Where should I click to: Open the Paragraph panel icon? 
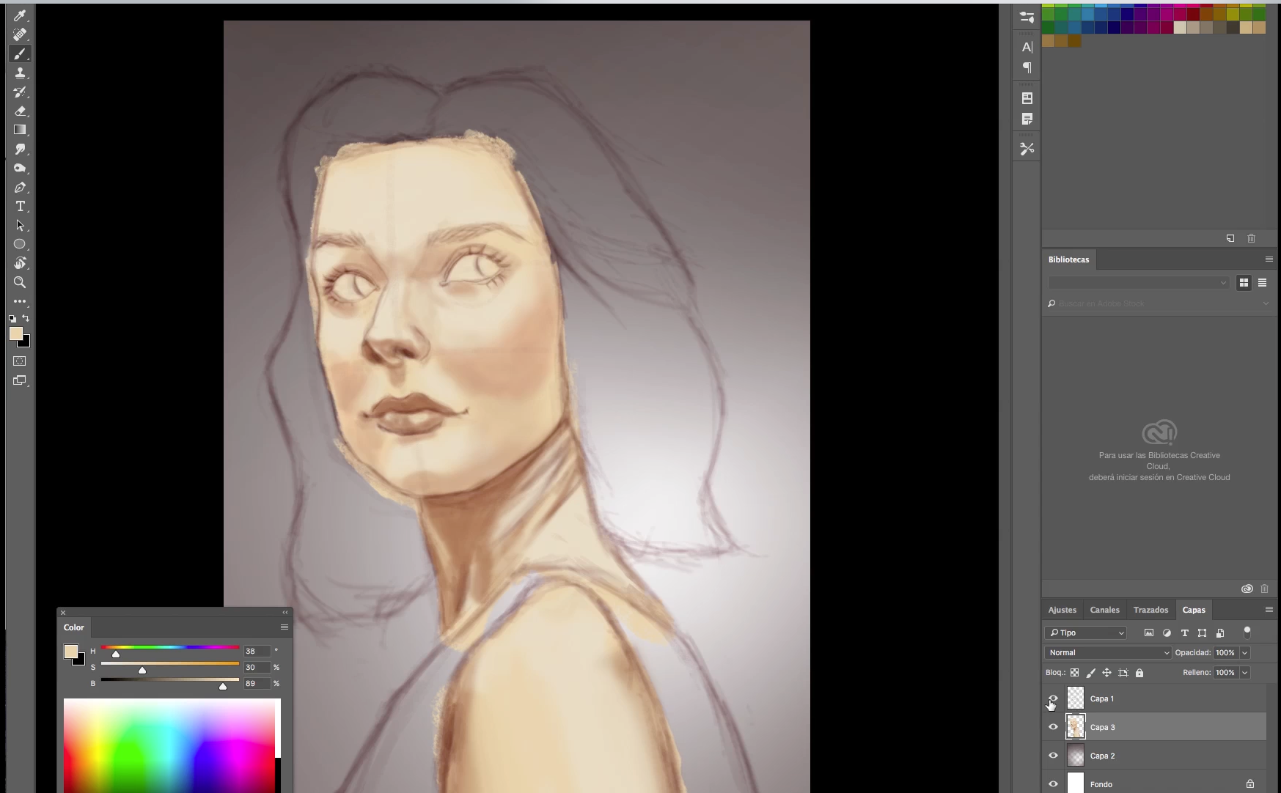click(x=1027, y=67)
